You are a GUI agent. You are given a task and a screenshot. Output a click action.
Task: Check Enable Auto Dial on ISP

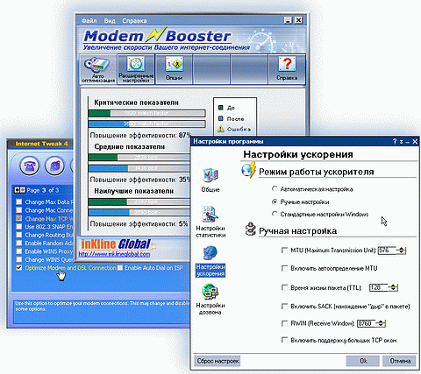click(x=120, y=268)
